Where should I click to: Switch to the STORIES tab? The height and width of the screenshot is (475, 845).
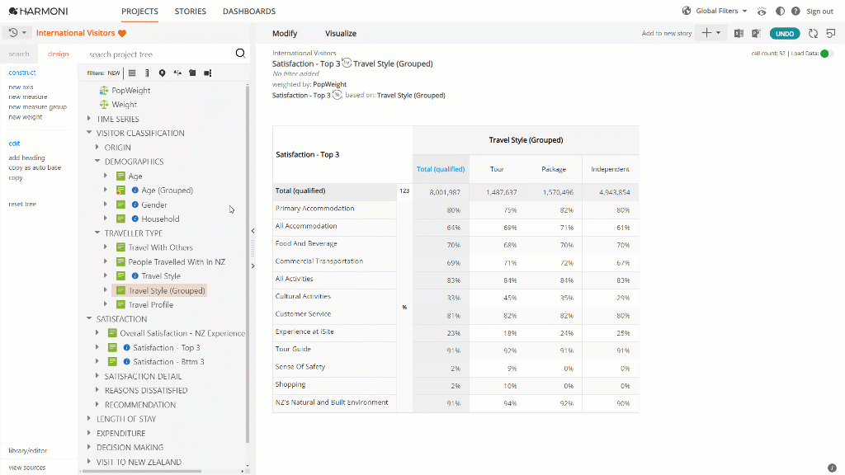pyautogui.click(x=191, y=12)
